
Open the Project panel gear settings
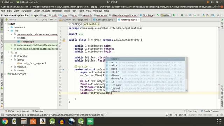coord(51,20)
